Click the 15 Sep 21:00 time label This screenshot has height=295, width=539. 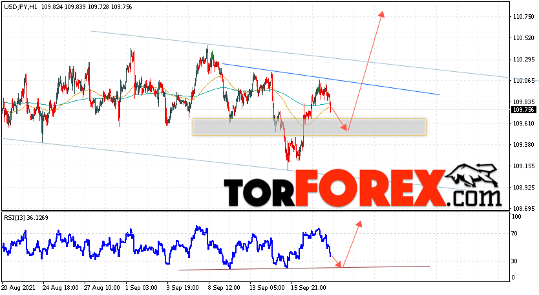tap(308, 288)
